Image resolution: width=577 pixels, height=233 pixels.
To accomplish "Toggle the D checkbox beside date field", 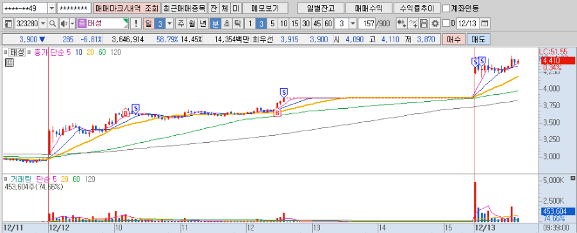I will click(x=446, y=24).
